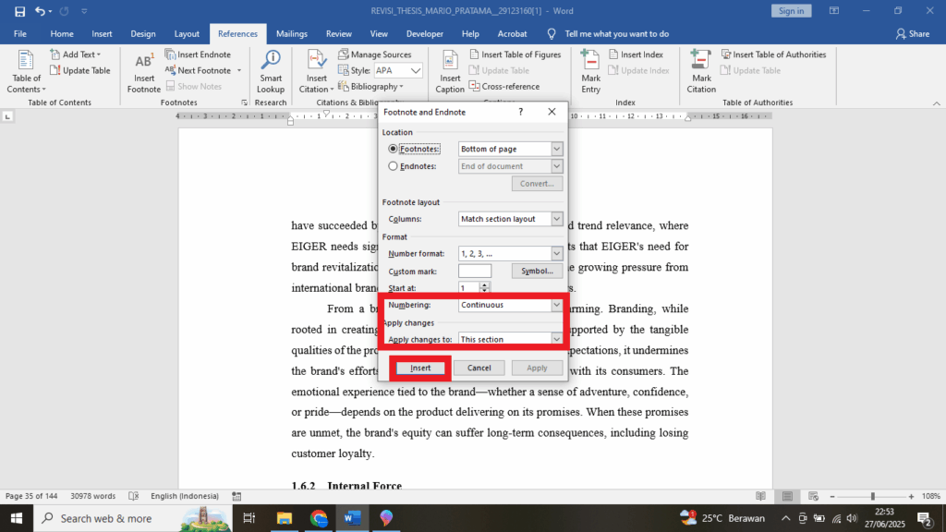Click the zoom out minus button
This screenshot has width=946, height=532.
pos(832,496)
